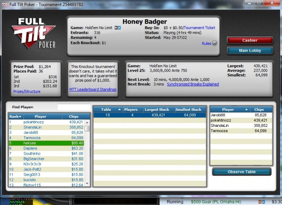This screenshot has width=282, height=205.
Task: Sort tables by Players column header
Action: tap(133, 110)
